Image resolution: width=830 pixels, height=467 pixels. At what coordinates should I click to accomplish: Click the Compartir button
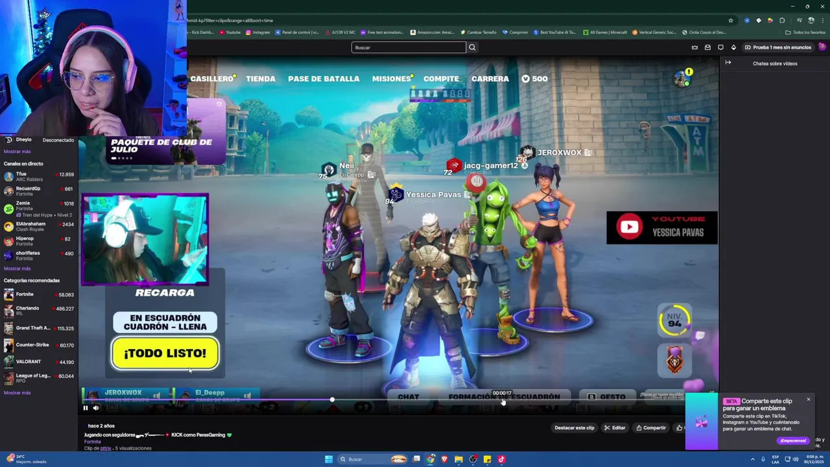pos(651,427)
